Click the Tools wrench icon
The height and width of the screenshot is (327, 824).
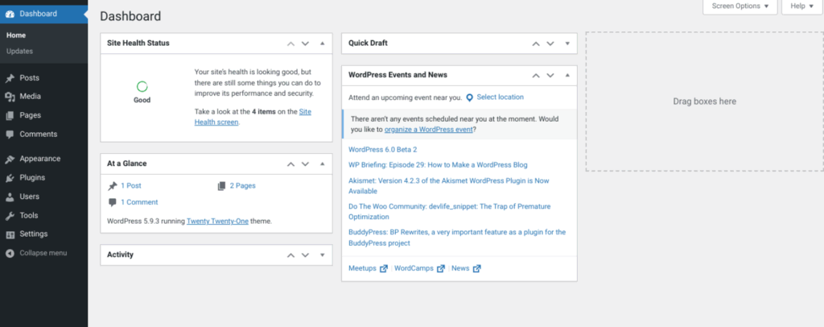(x=10, y=216)
